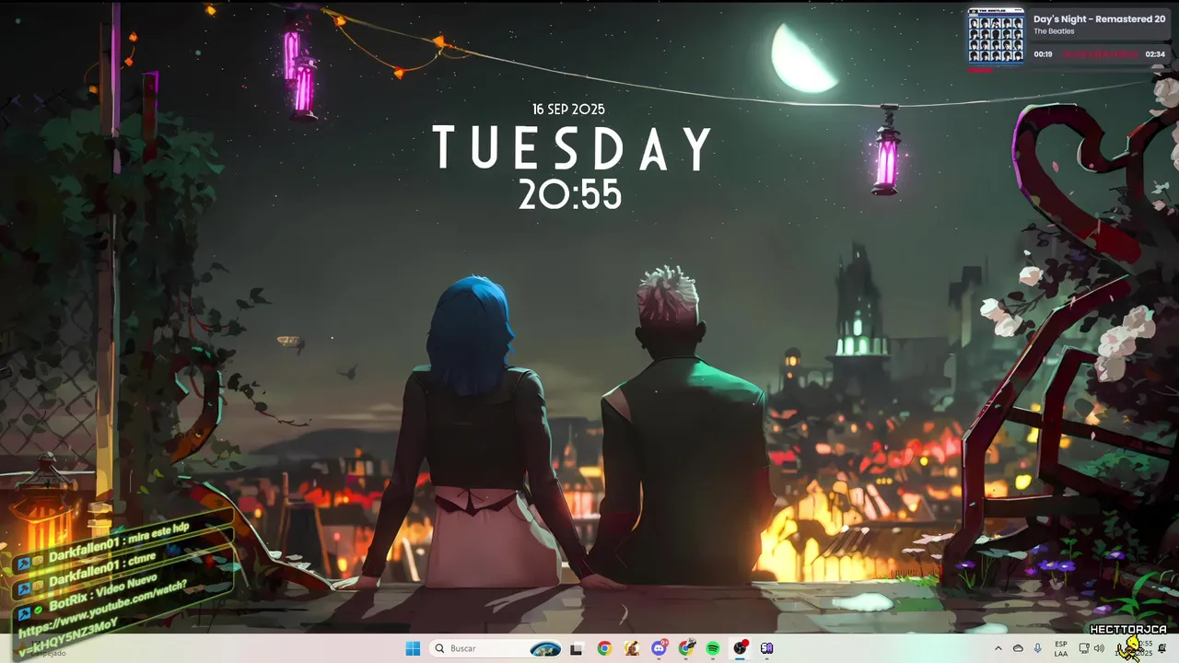Open the OneDrive cloud tray icon

(x=1018, y=648)
